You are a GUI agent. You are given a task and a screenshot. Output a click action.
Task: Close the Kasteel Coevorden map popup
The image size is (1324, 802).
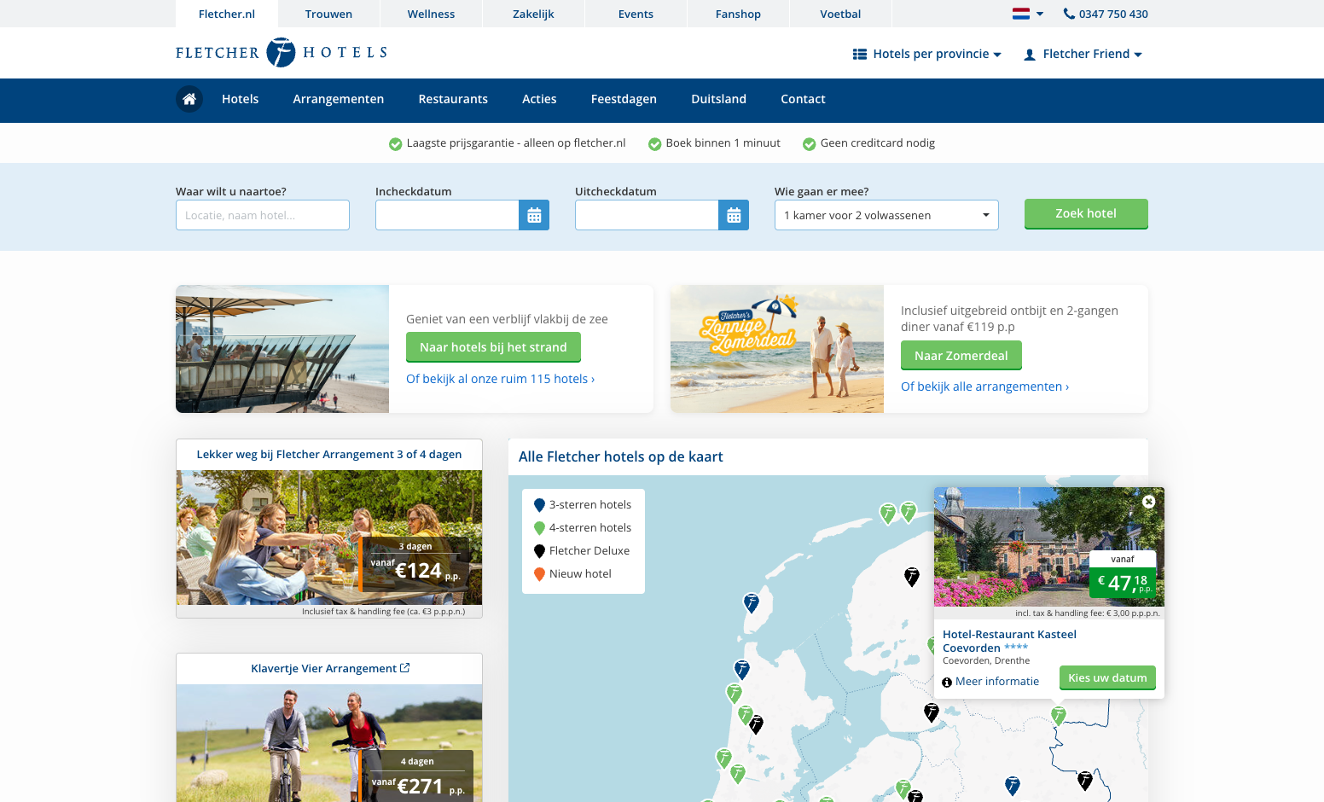(1149, 502)
